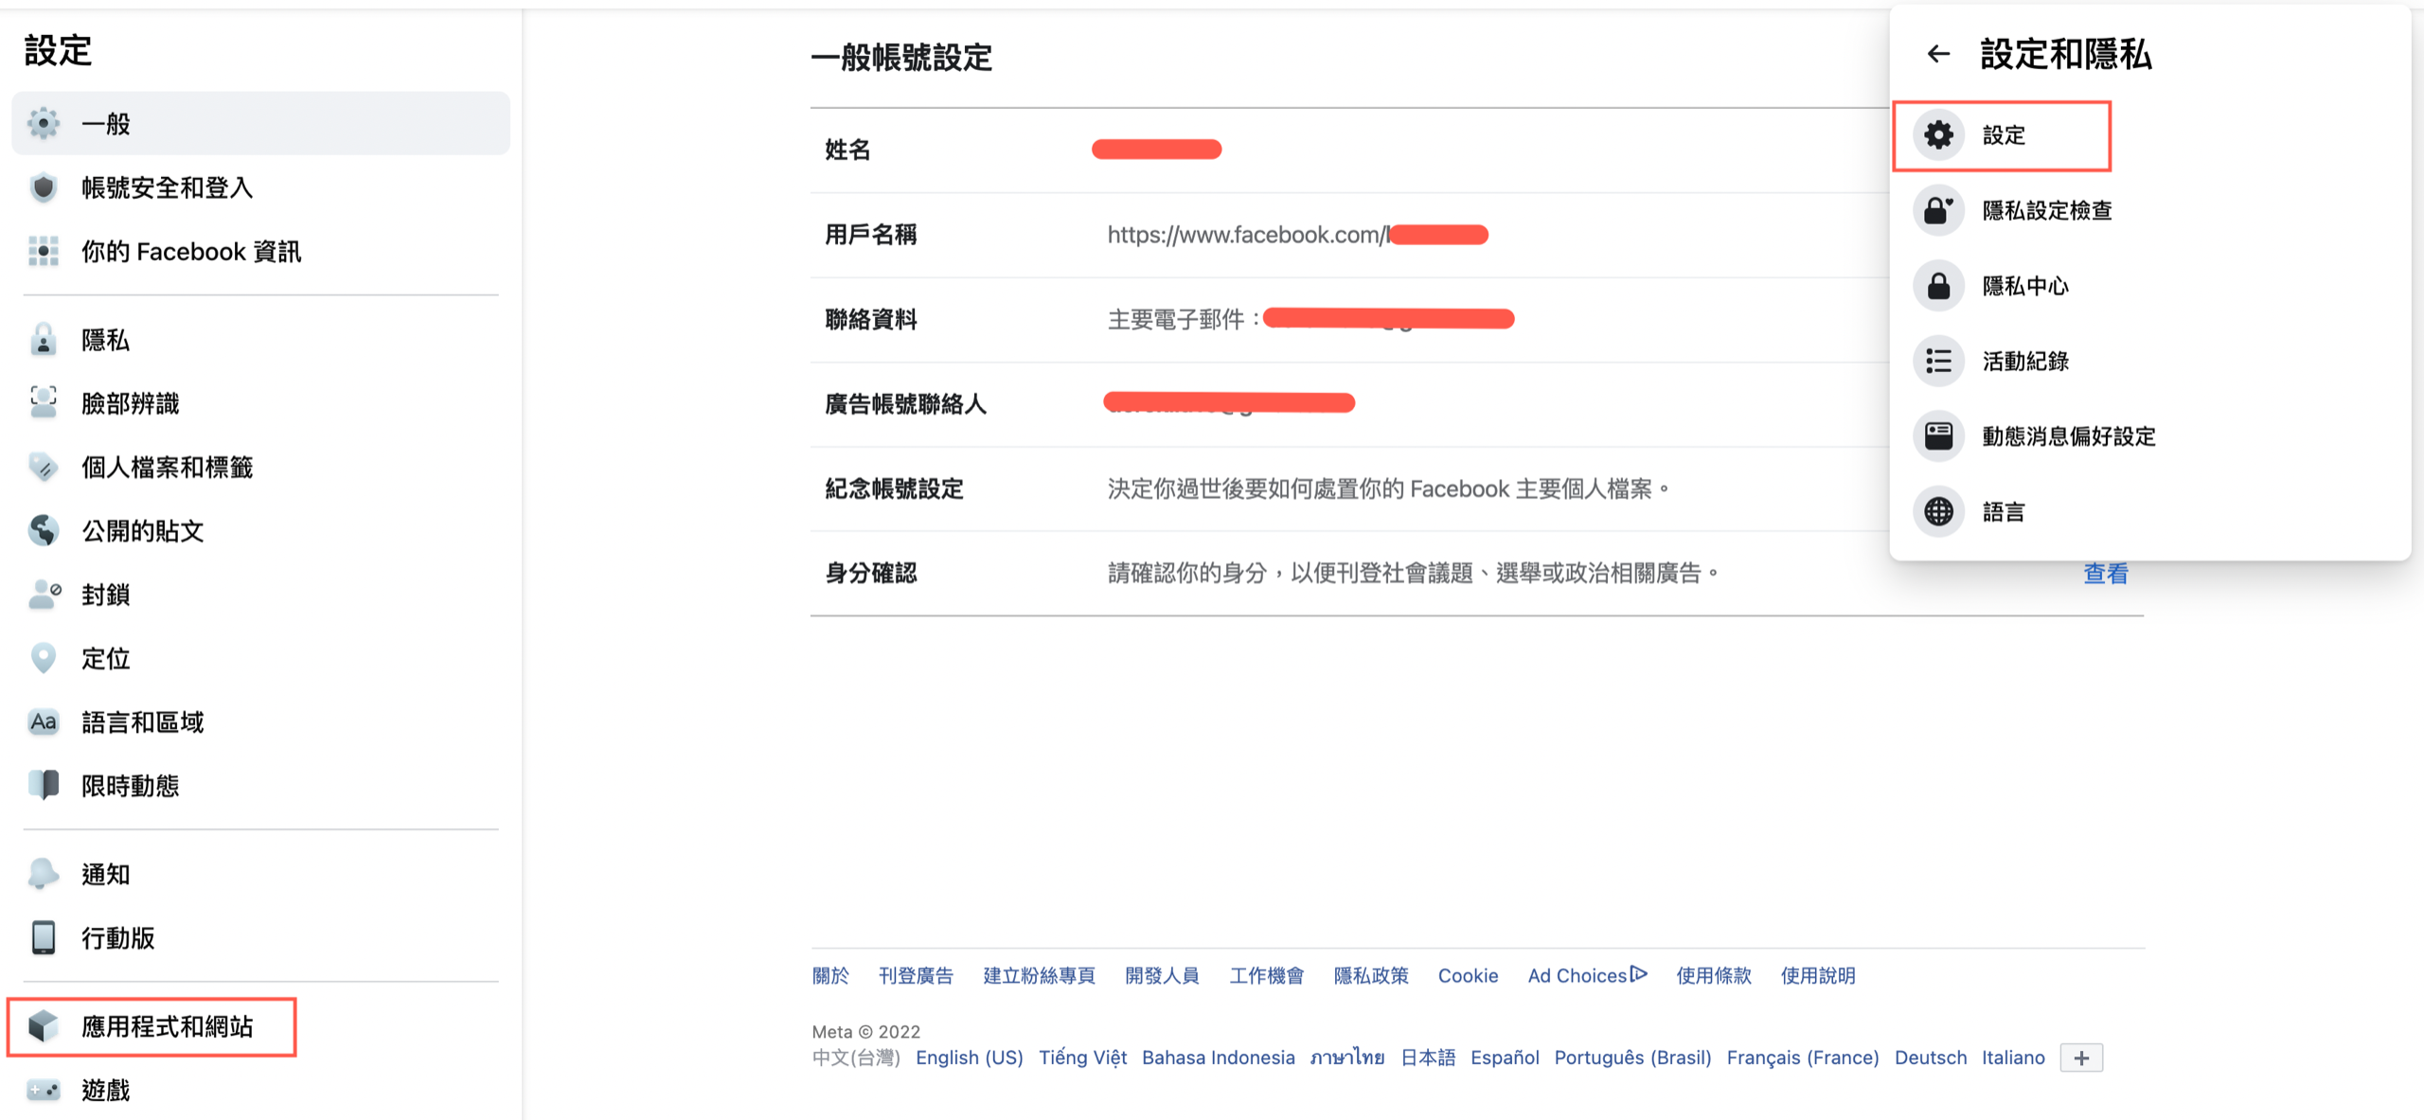The image size is (2424, 1120).
Task: Click the list icon for 活動紀錄
Action: [1938, 361]
